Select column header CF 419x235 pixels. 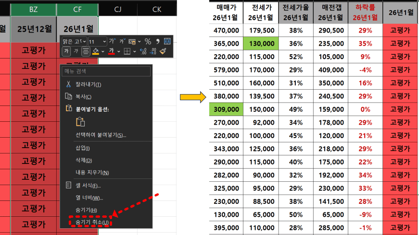tap(77, 10)
